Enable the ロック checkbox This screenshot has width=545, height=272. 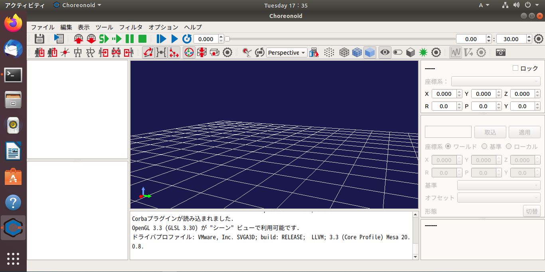(x=515, y=68)
